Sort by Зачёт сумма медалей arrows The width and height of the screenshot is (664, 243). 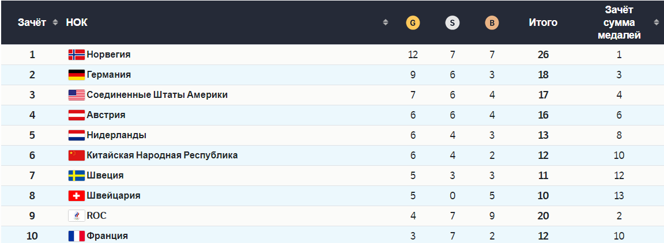(656, 22)
